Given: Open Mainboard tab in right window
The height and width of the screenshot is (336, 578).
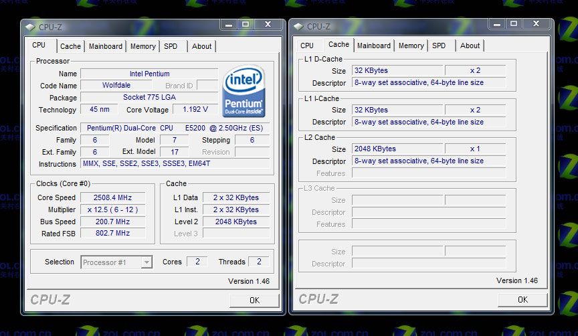Looking at the screenshot, I should [x=374, y=46].
